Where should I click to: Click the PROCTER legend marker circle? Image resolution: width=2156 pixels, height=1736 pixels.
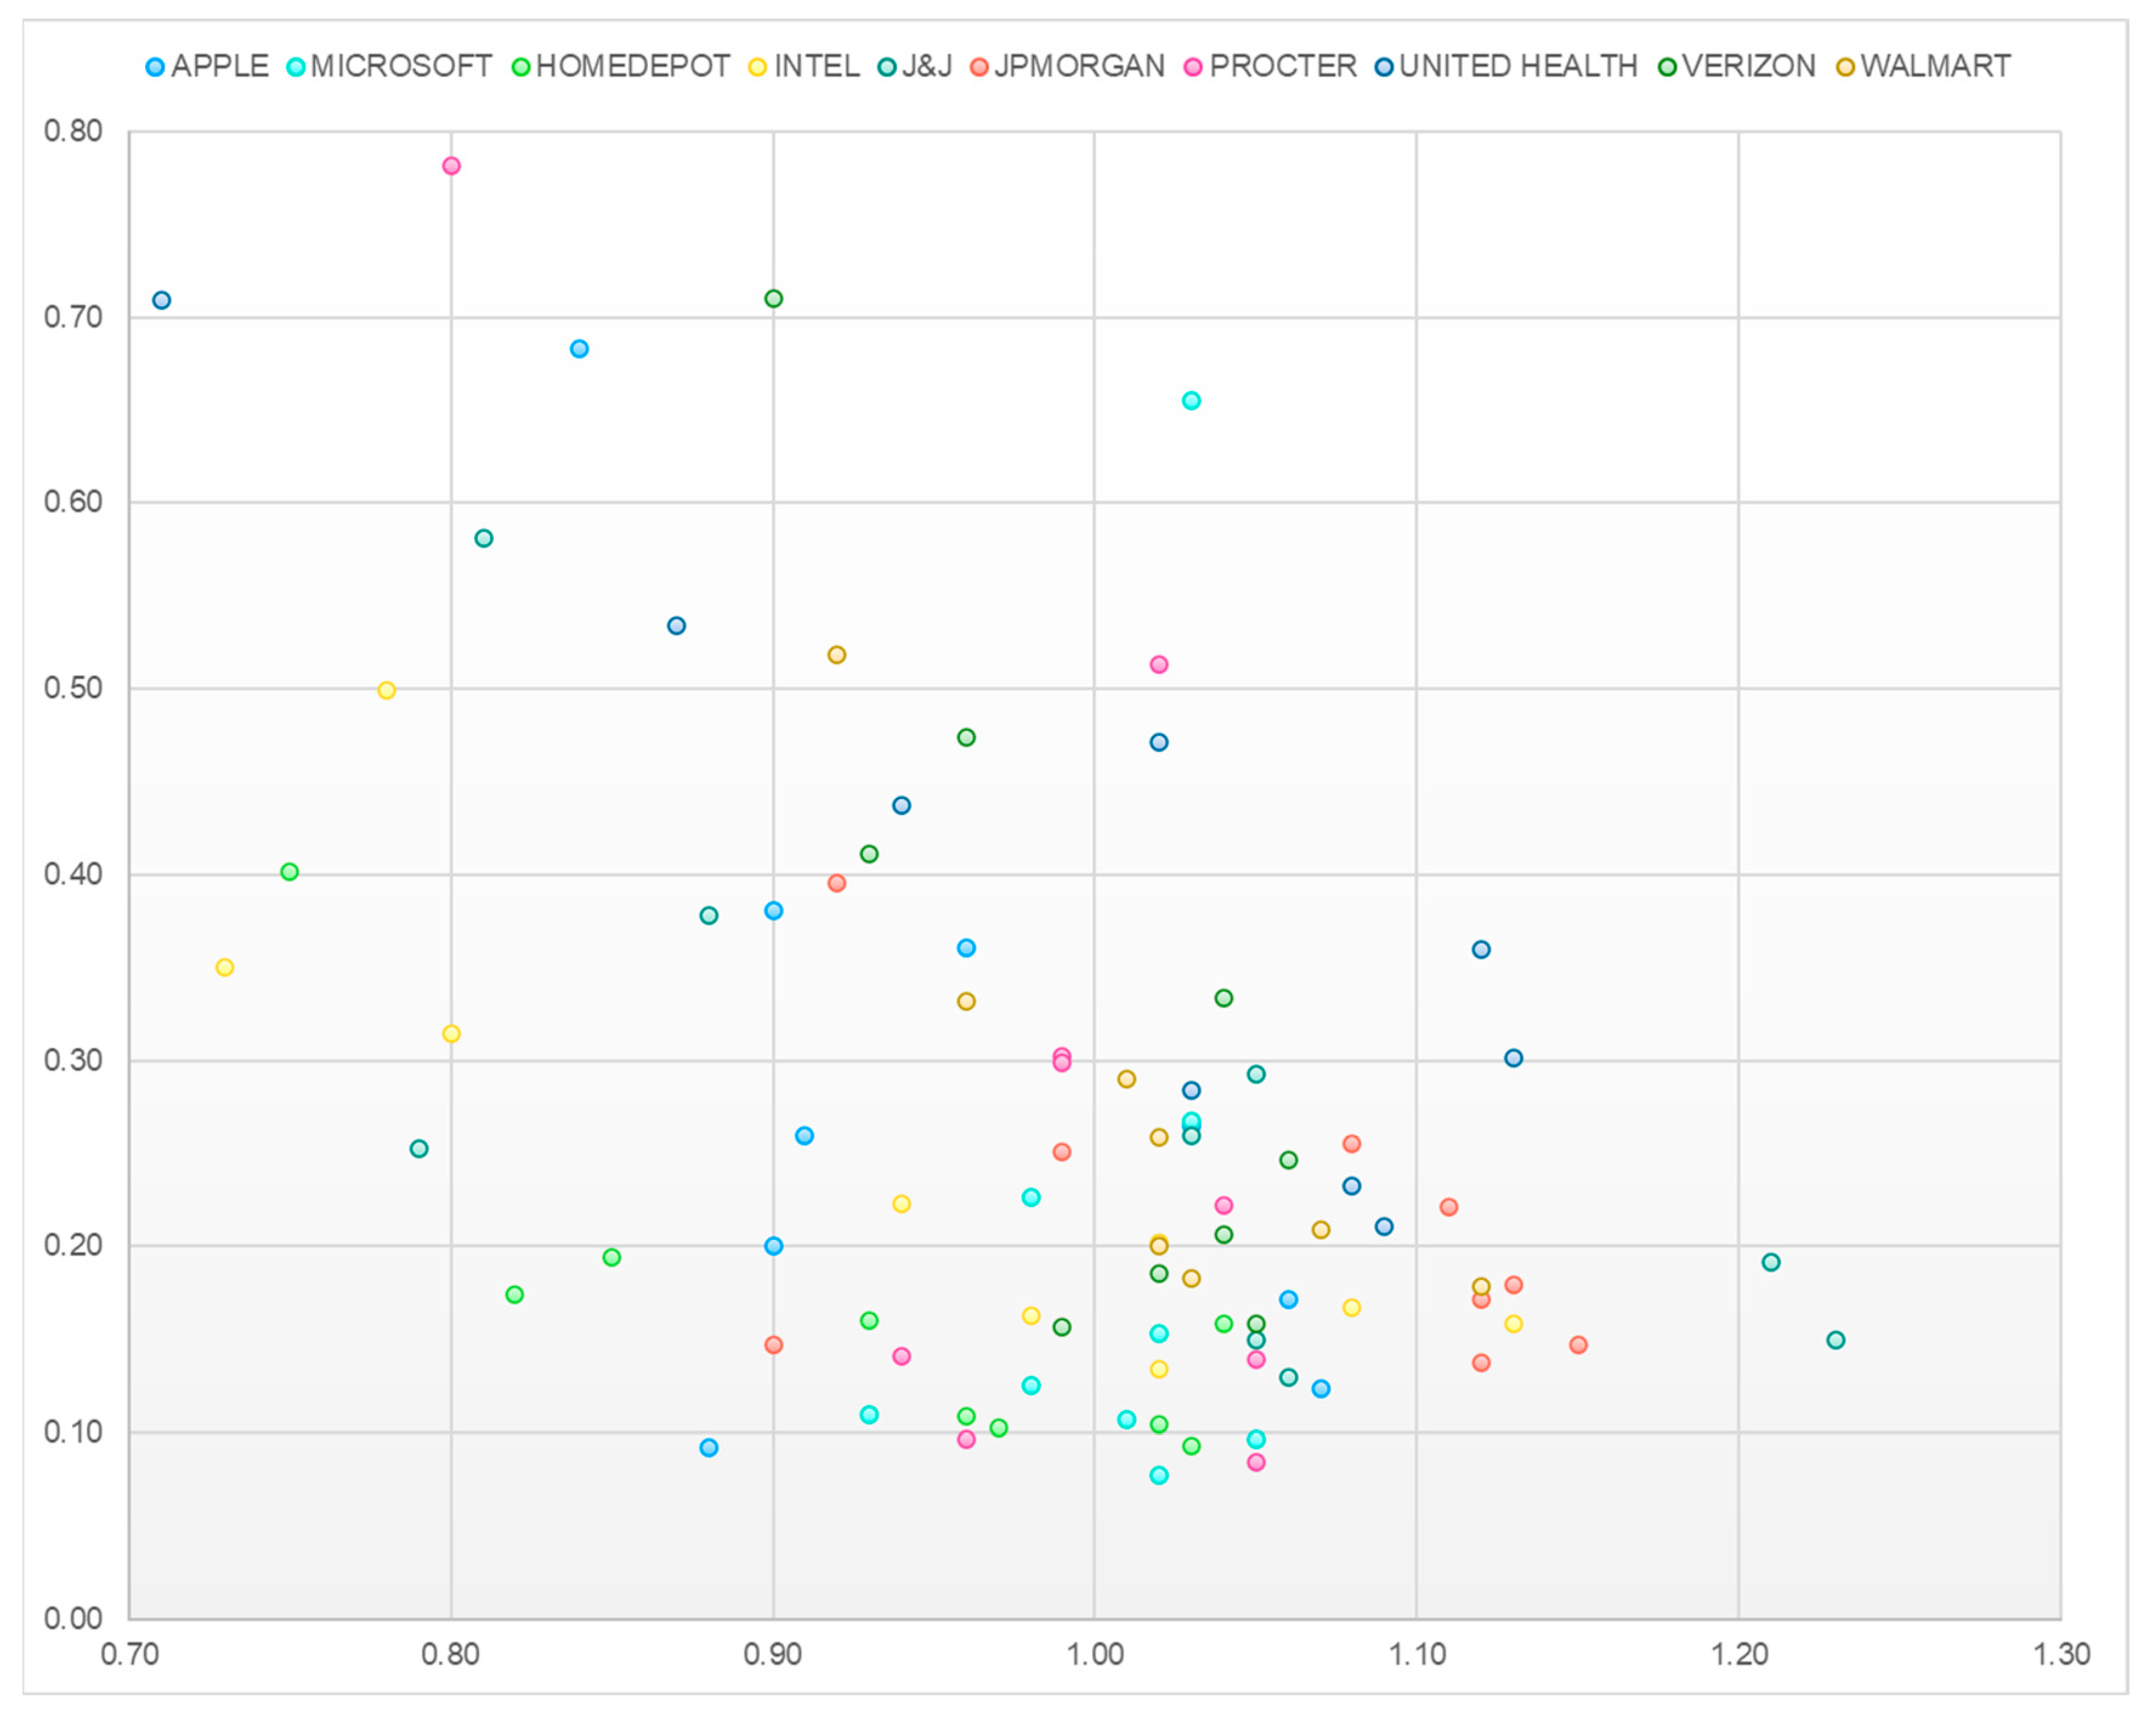click(x=1192, y=67)
